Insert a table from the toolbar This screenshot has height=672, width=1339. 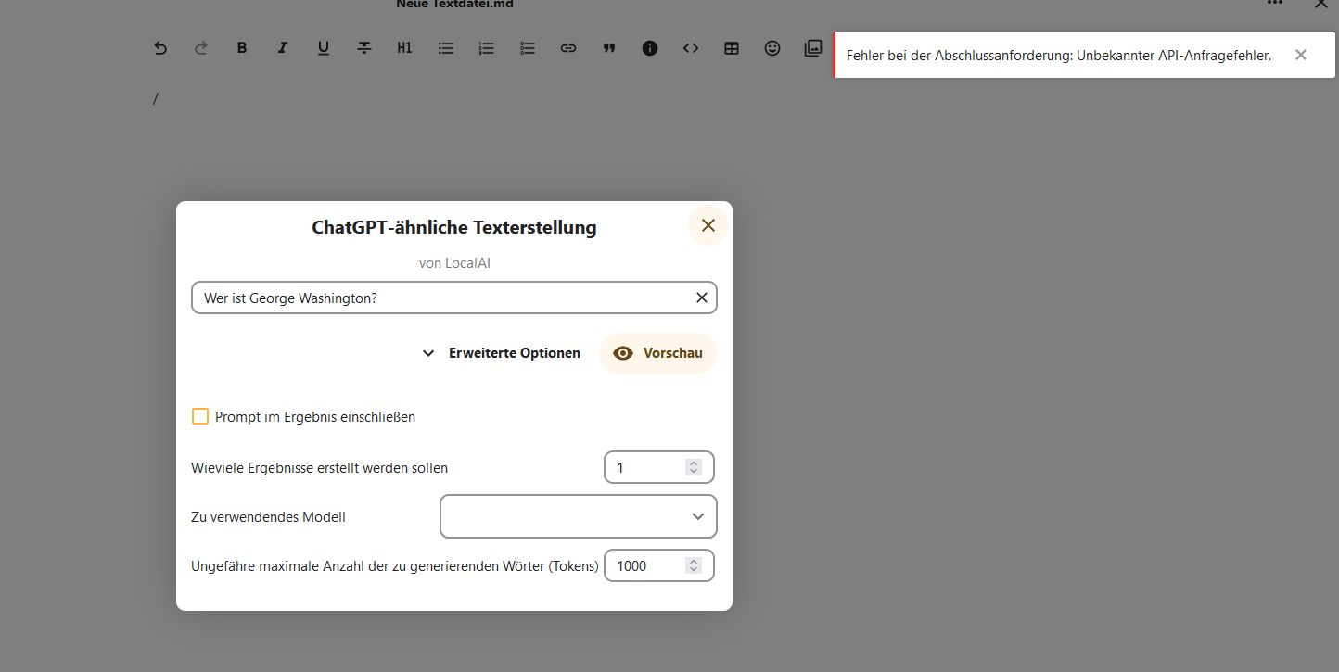732,47
